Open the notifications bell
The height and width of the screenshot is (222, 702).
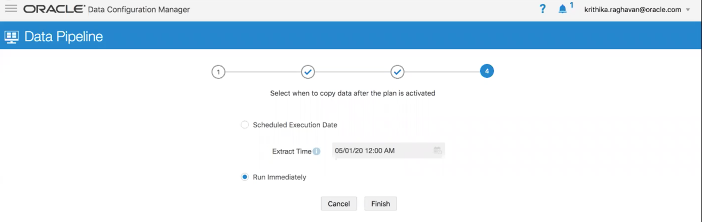click(562, 10)
